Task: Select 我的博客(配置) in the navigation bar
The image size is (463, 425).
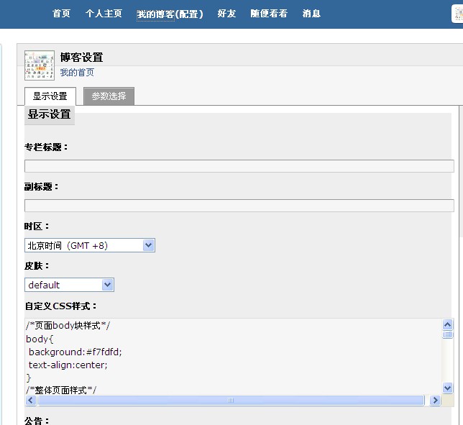Action: point(170,14)
